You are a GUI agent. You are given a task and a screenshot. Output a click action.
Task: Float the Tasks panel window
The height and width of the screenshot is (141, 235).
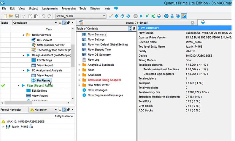pos(69,22)
